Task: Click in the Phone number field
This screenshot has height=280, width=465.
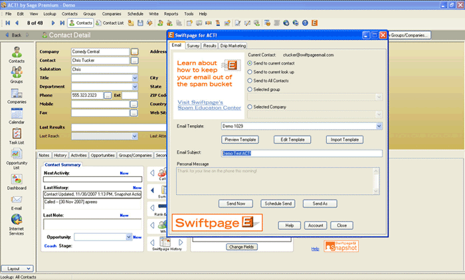Action: (x=88, y=95)
